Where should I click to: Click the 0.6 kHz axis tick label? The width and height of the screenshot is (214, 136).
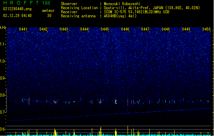(3, 129)
